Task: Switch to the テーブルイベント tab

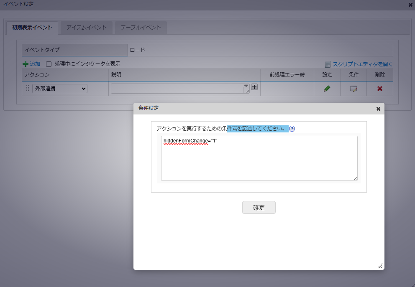Action: click(141, 28)
